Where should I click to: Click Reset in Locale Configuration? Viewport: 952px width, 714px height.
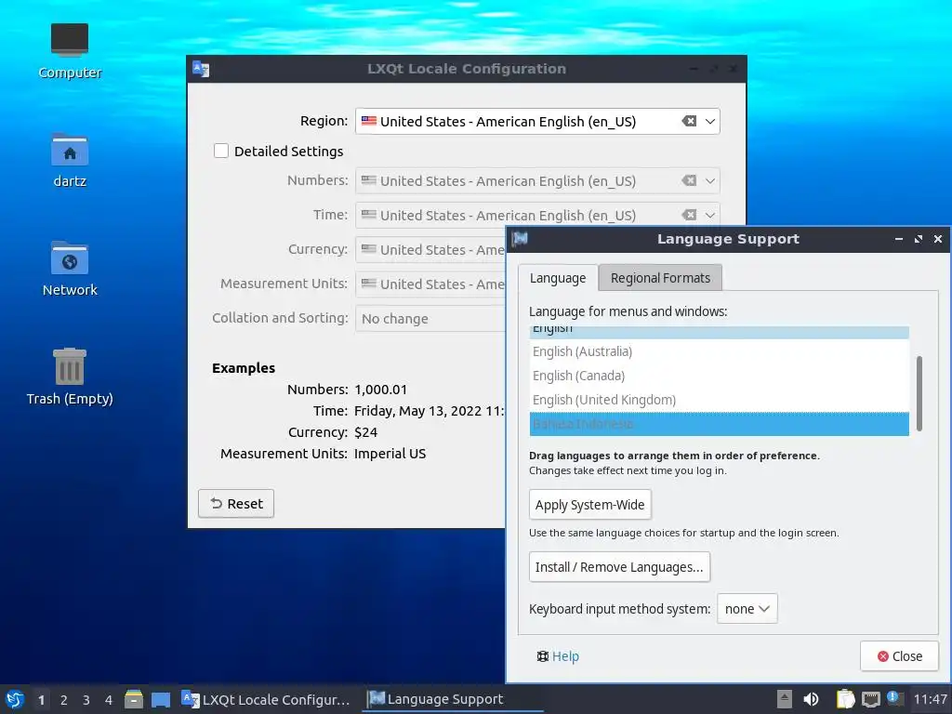click(236, 503)
